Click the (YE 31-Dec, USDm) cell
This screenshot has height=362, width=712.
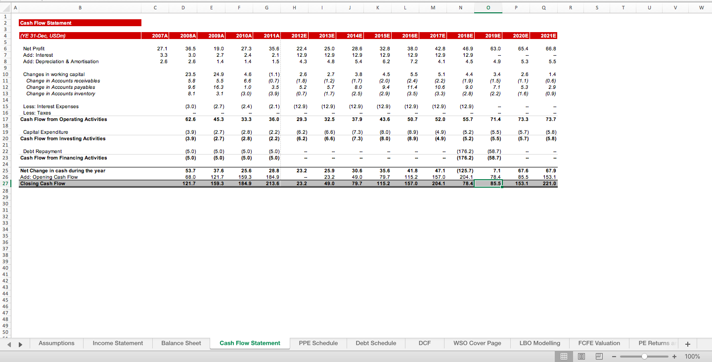pyautogui.click(x=80, y=36)
